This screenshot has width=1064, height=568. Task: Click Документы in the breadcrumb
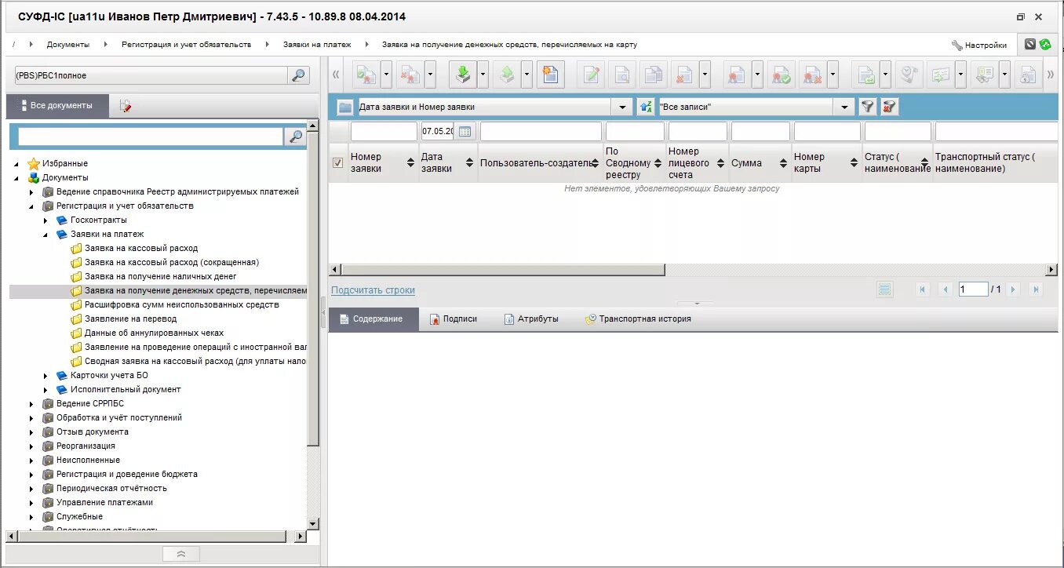pyautogui.click(x=68, y=45)
